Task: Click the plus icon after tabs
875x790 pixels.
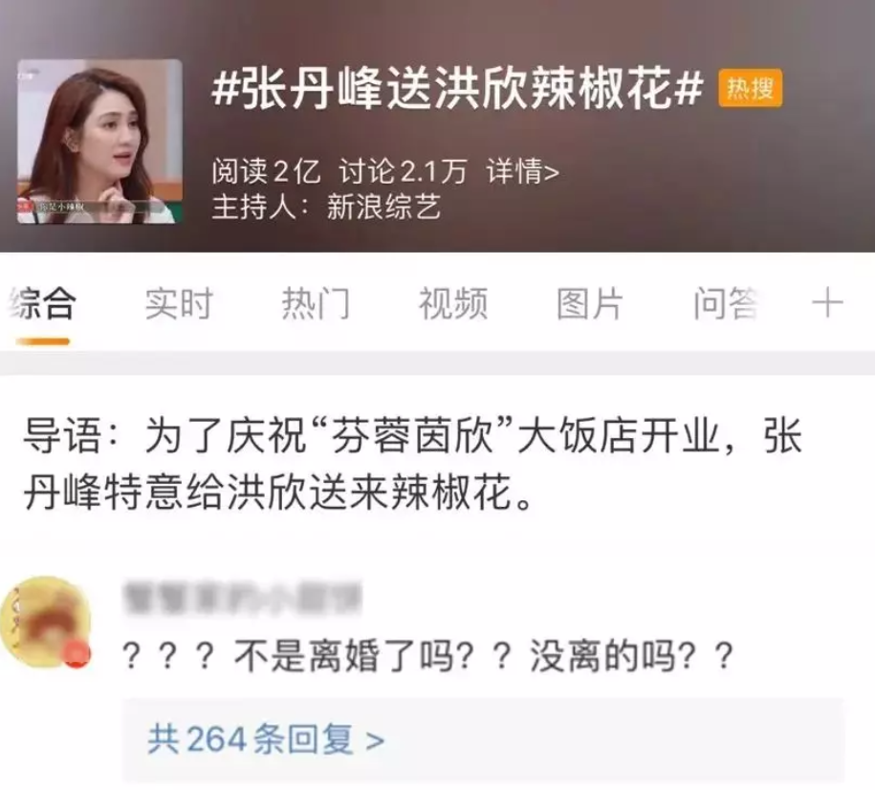Action: pyautogui.click(x=827, y=302)
